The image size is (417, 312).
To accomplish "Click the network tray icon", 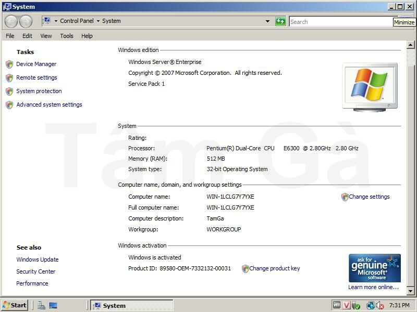I will pyautogui.click(x=370, y=306).
